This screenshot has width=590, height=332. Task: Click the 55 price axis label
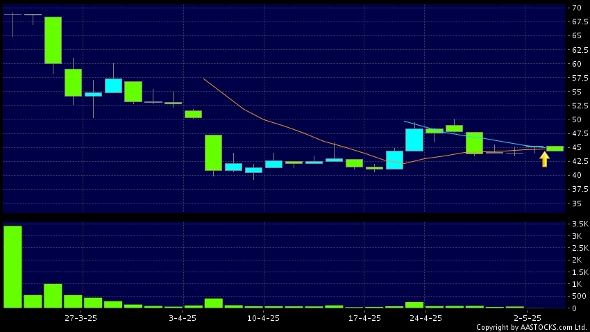(576, 92)
